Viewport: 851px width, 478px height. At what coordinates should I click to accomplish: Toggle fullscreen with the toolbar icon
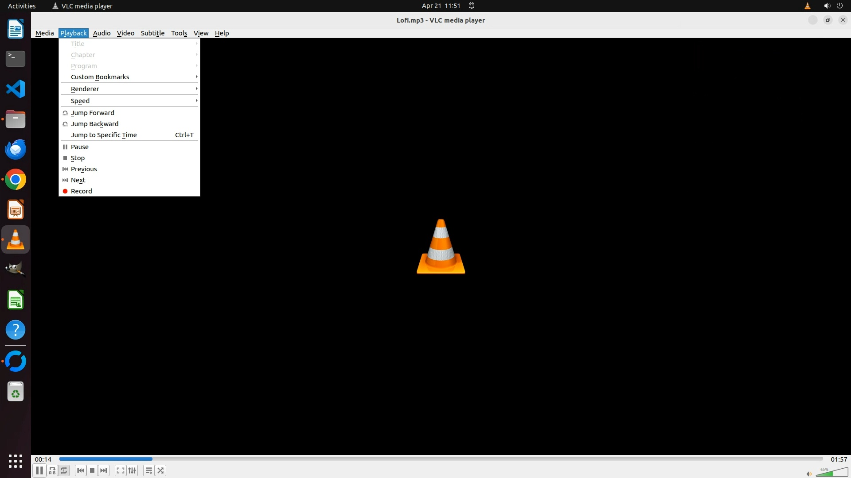click(120, 470)
